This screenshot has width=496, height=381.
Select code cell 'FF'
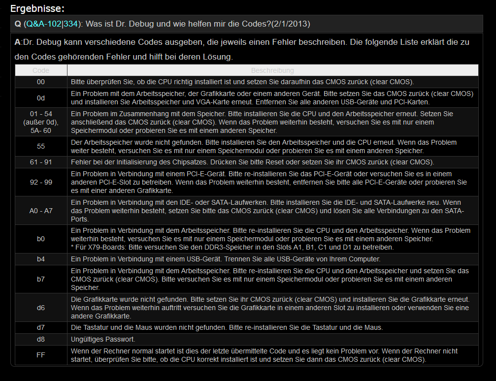pyautogui.click(x=41, y=355)
